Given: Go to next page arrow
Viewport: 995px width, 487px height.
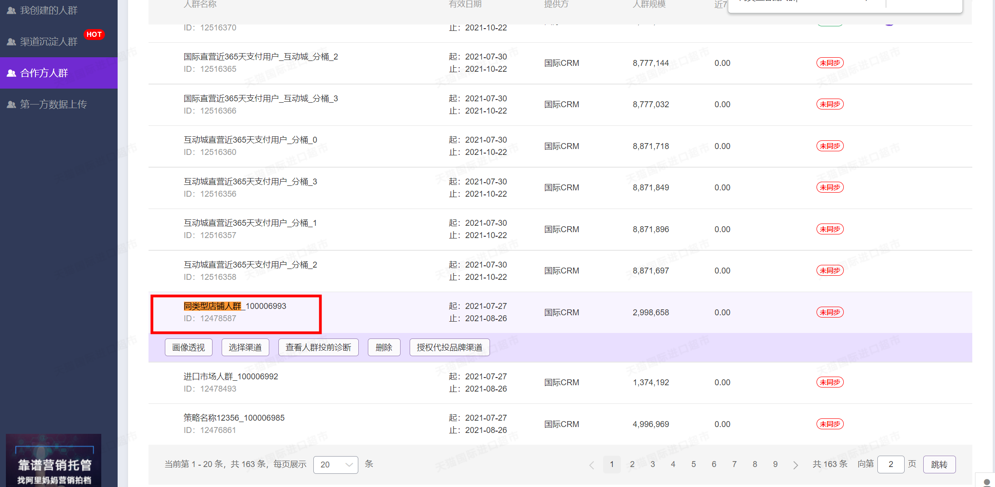Looking at the screenshot, I should (x=795, y=465).
